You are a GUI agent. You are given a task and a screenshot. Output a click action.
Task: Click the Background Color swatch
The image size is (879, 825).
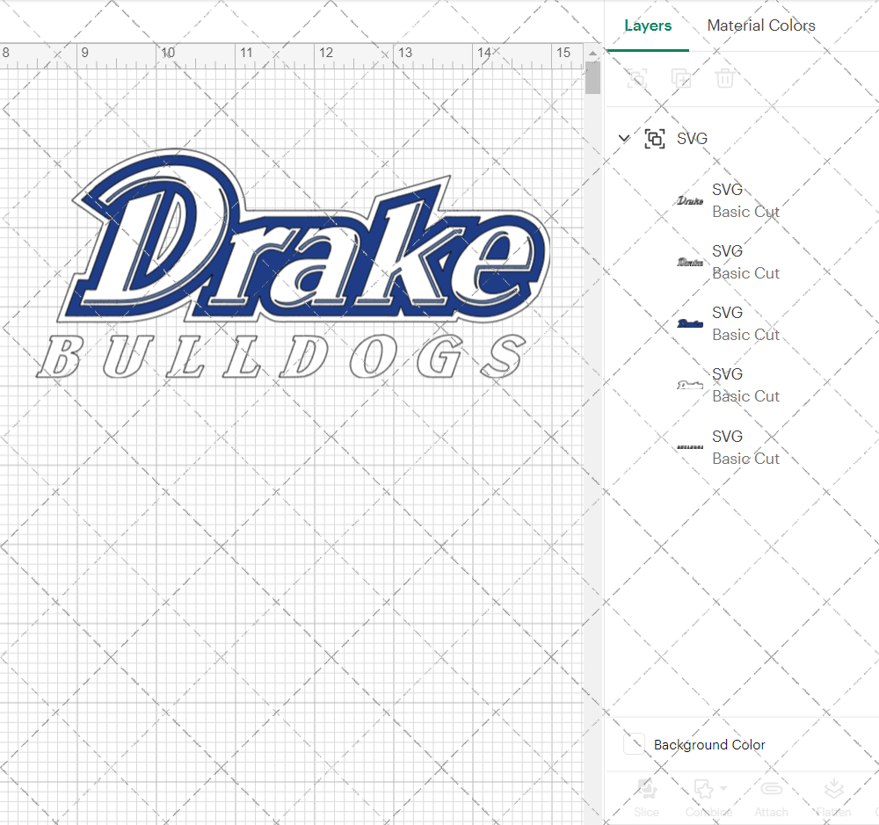point(634,744)
